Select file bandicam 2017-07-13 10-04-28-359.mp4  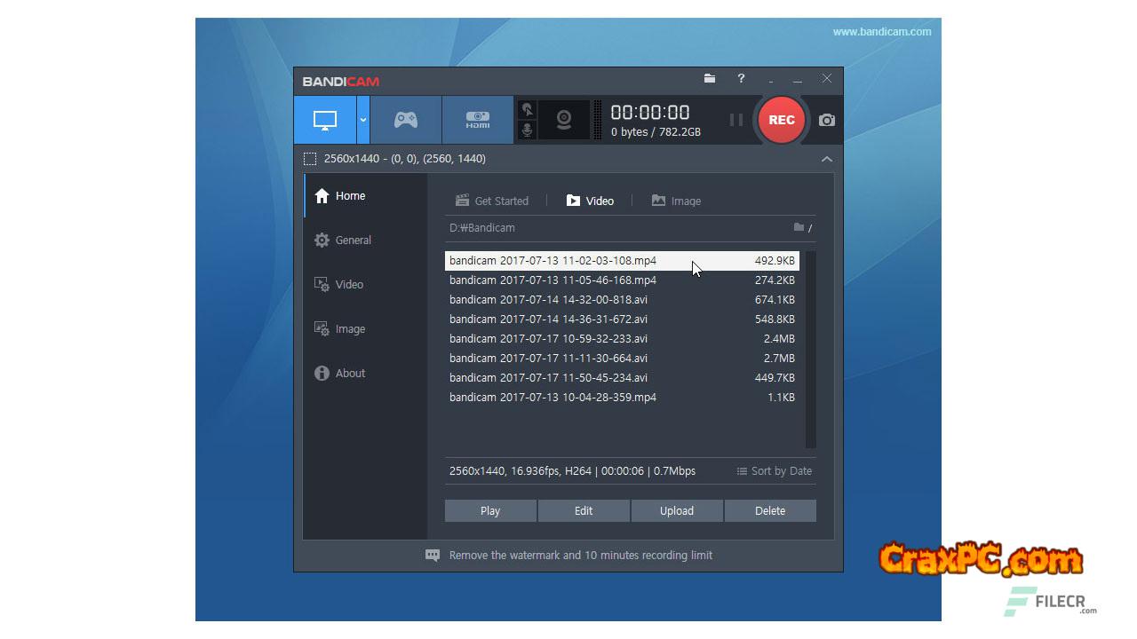pyautogui.click(x=622, y=398)
